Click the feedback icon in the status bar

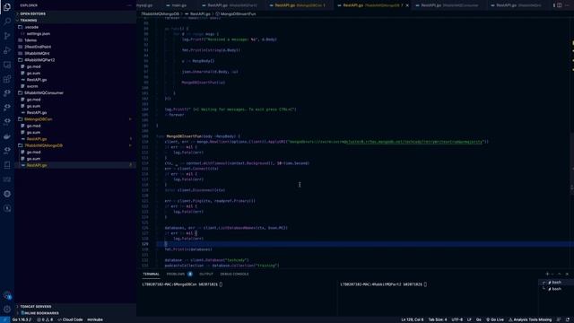(559, 319)
